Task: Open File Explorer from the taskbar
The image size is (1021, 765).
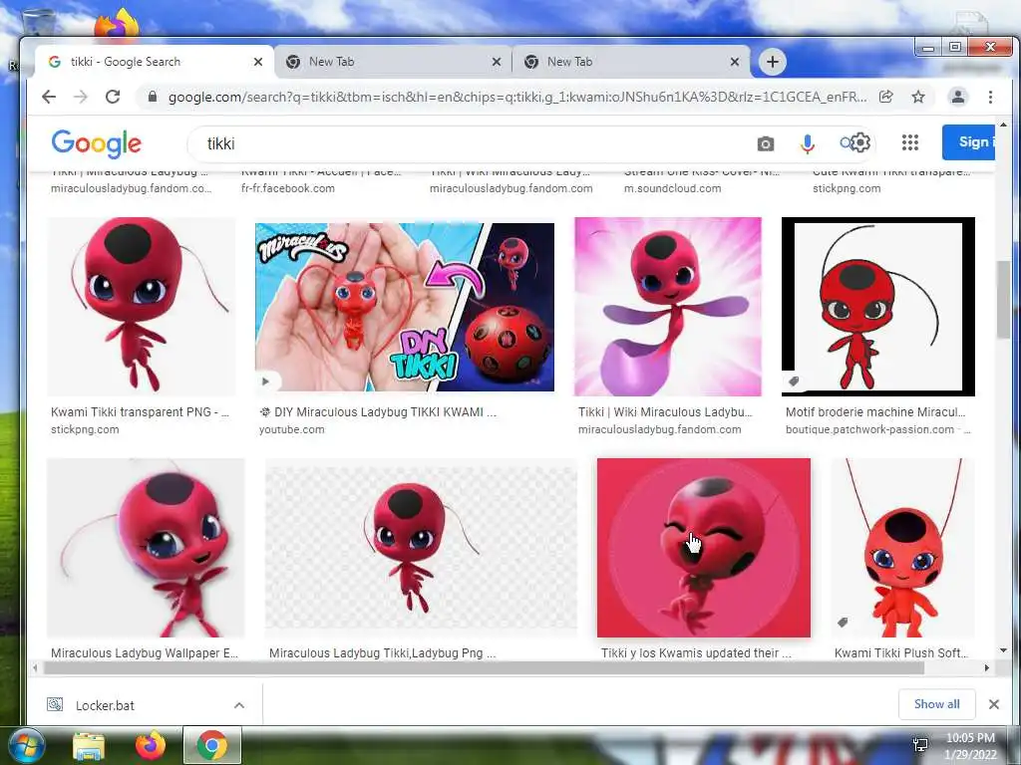Action: pyautogui.click(x=89, y=746)
